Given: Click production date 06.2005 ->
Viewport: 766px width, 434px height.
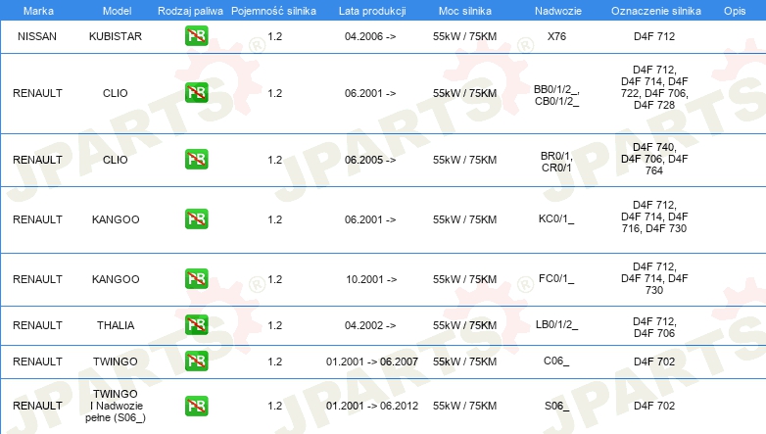Looking at the screenshot, I should 370,160.
